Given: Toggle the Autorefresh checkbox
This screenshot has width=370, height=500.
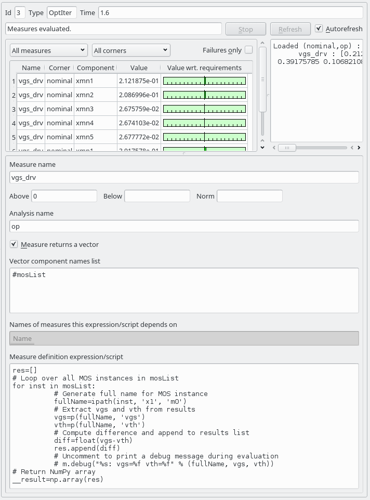Looking at the screenshot, I should pyautogui.click(x=319, y=29).
